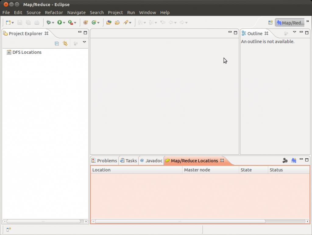Open the Edit menu
Image resolution: width=312 pixels, height=235 pixels.
point(18,12)
